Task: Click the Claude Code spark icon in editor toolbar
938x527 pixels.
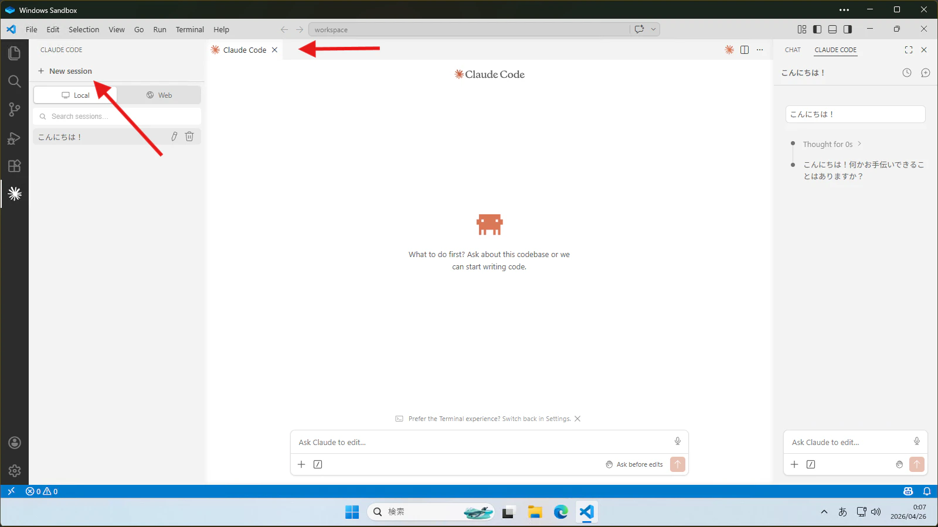Action: click(729, 50)
